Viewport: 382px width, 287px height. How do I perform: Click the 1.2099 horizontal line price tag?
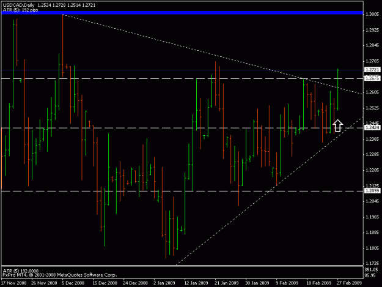372,191
